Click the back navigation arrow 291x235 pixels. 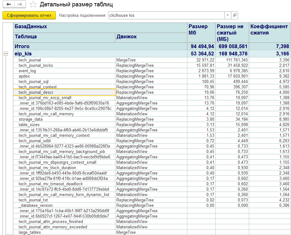tap(9, 4)
